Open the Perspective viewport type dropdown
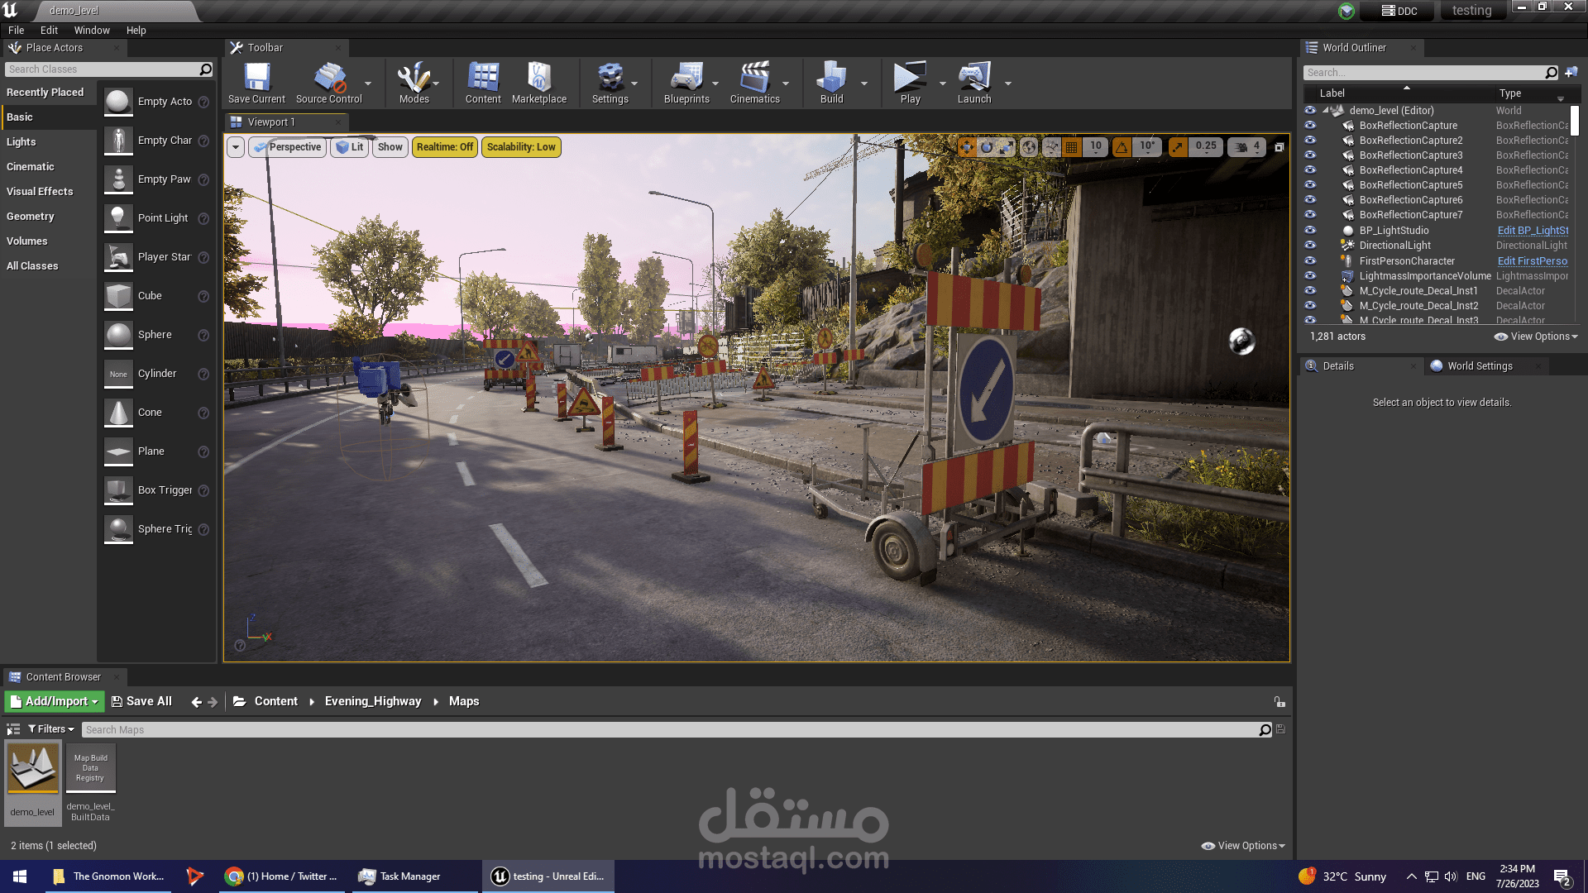 pos(288,147)
